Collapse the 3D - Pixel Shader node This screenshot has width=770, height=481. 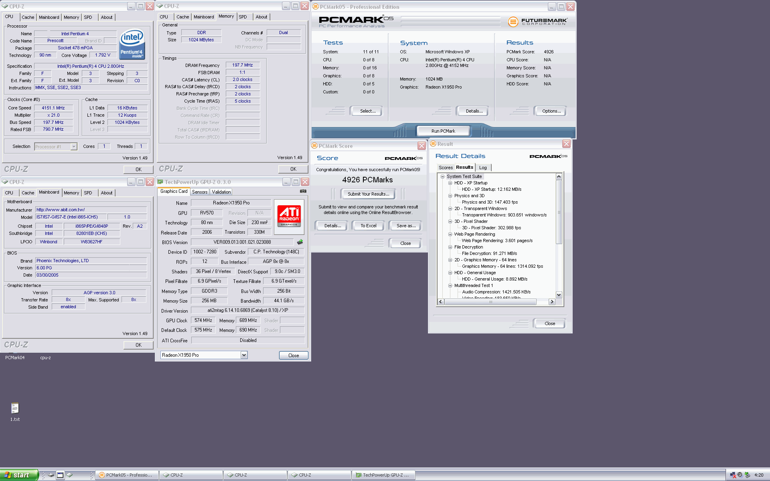[x=450, y=221]
